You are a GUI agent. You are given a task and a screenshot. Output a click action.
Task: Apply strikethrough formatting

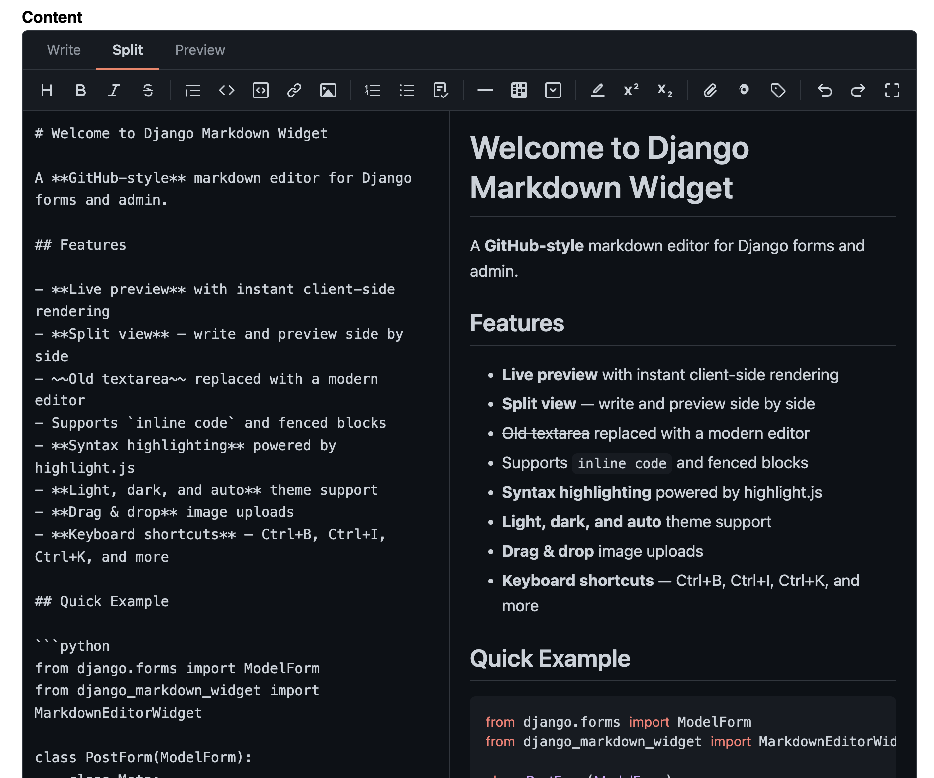pyautogui.click(x=148, y=91)
